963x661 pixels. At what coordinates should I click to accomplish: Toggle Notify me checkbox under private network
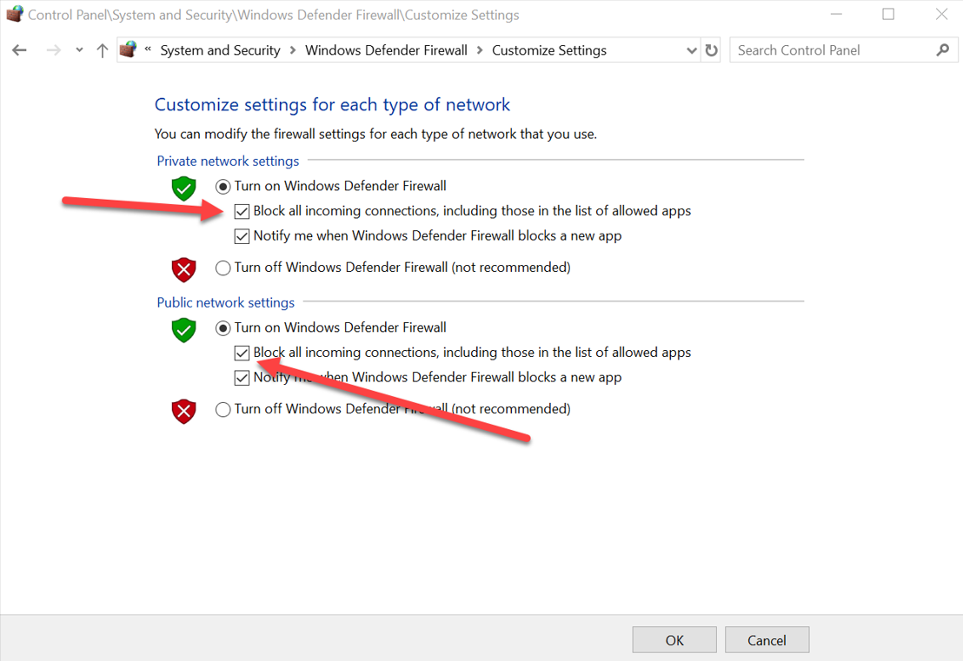pyautogui.click(x=242, y=236)
